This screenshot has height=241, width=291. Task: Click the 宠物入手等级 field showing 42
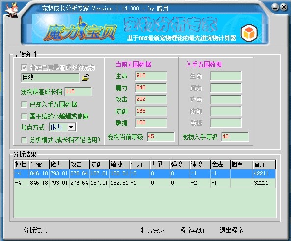[235, 137]
